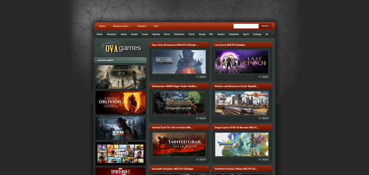This screenshot has width=369, height=175.
Task: Browse the Casual category
Action: (145, 34)
